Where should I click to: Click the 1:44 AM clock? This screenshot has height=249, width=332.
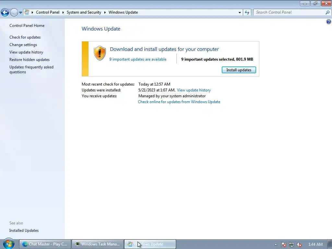(x=315, y=244)
